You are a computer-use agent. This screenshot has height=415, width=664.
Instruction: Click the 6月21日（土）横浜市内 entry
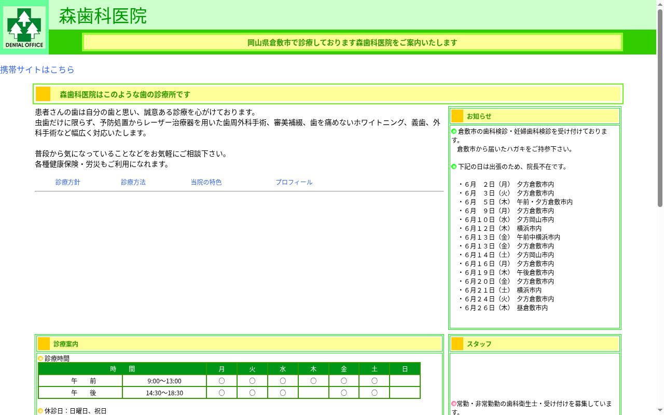[x=500, y=290]
